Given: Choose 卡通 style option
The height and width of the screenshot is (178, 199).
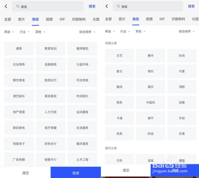Looking at the screenshot, I should (x=119, y=118).
